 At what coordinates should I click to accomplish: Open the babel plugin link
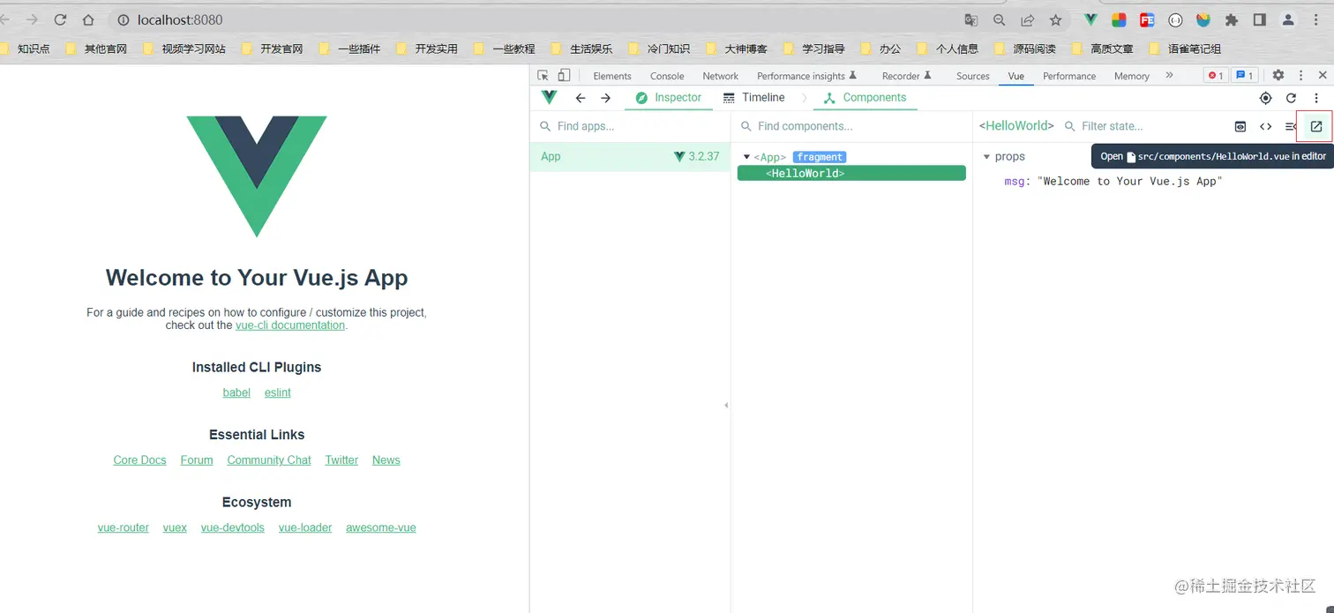tap(236, 392)
